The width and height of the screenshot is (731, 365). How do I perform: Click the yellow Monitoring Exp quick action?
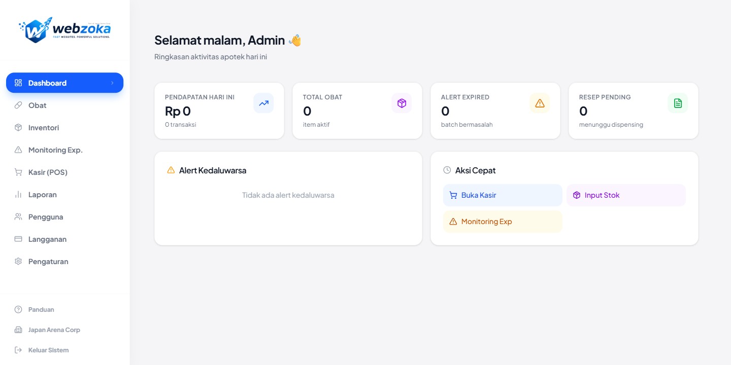(x=503, y=222)
